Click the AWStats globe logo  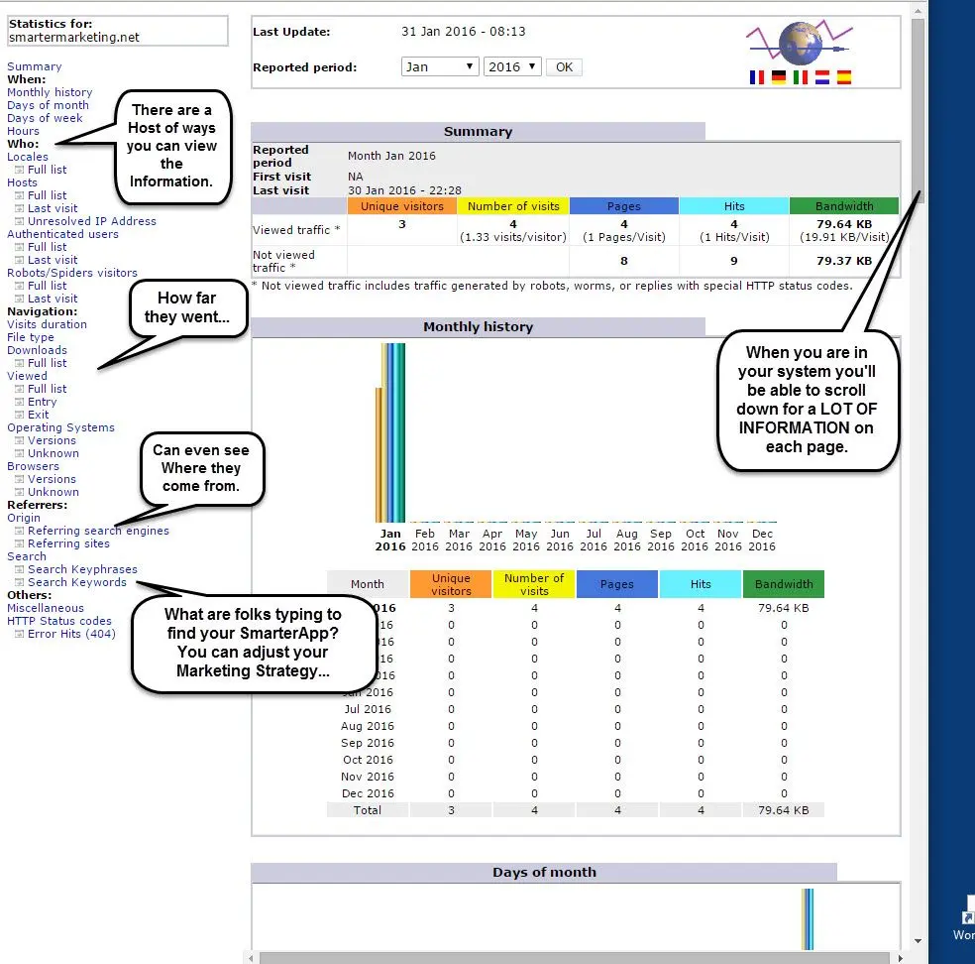tap(799, 43)
